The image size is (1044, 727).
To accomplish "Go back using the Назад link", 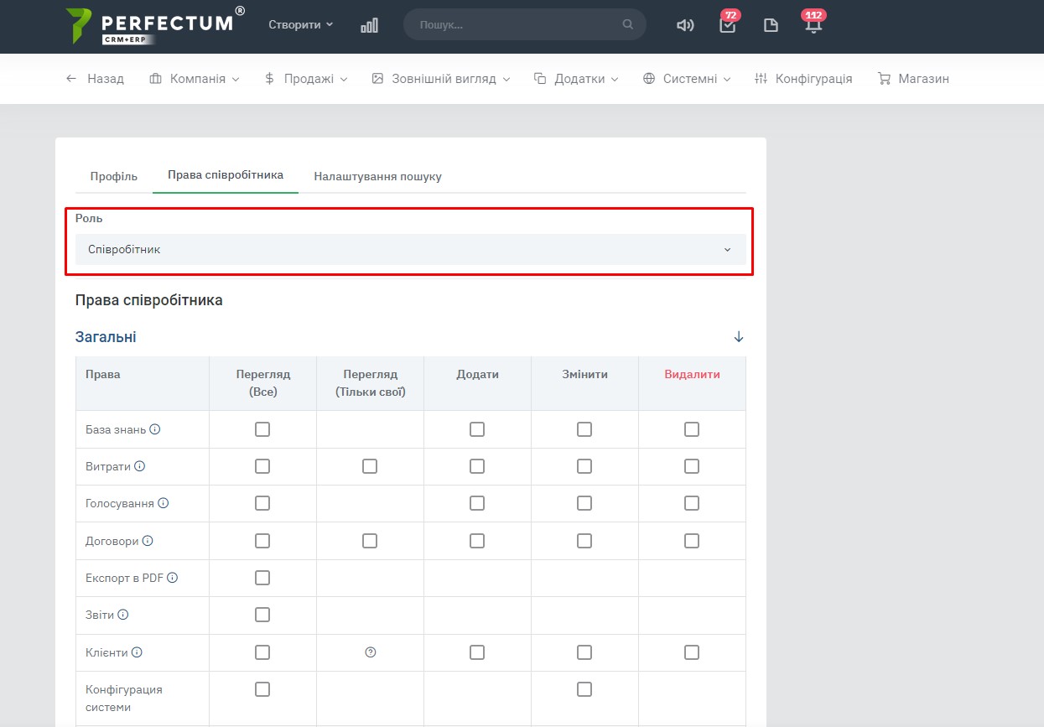I will pos(95,79).
